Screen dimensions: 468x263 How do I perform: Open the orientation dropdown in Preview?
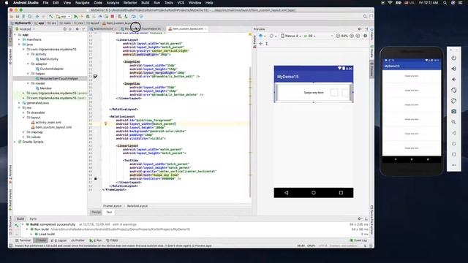[273, 36]
